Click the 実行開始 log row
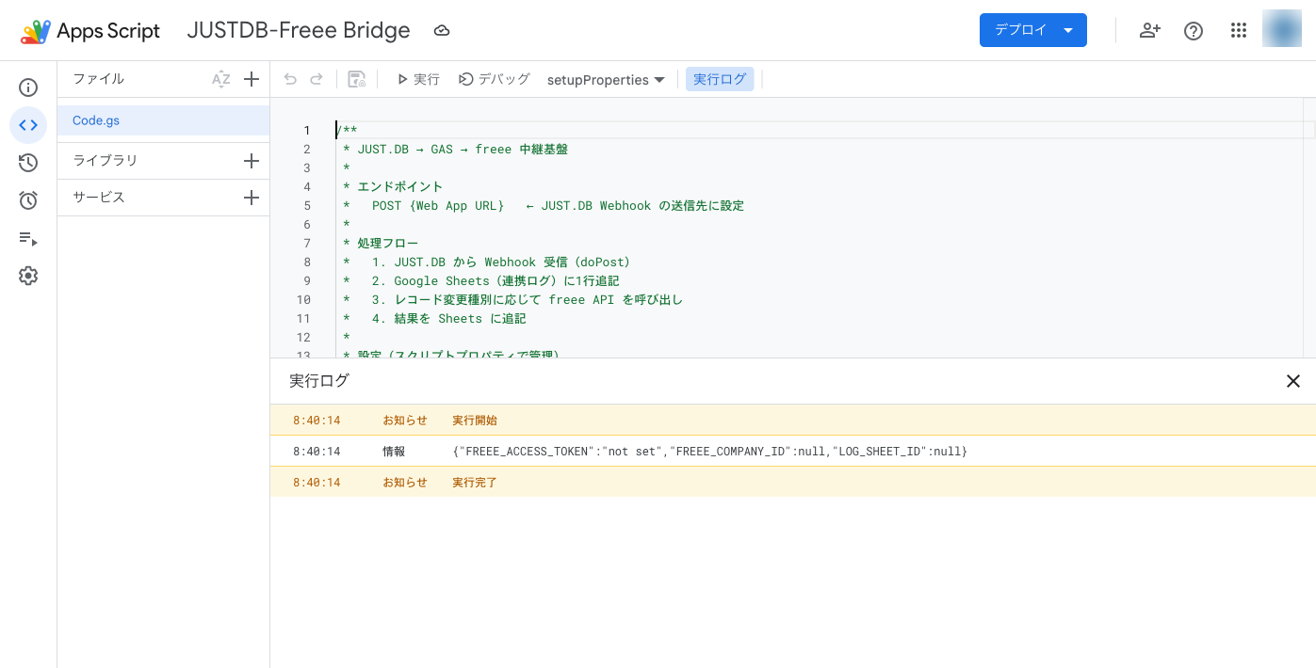The height and width of the screenshot is (668, 1316). [792, 420]
